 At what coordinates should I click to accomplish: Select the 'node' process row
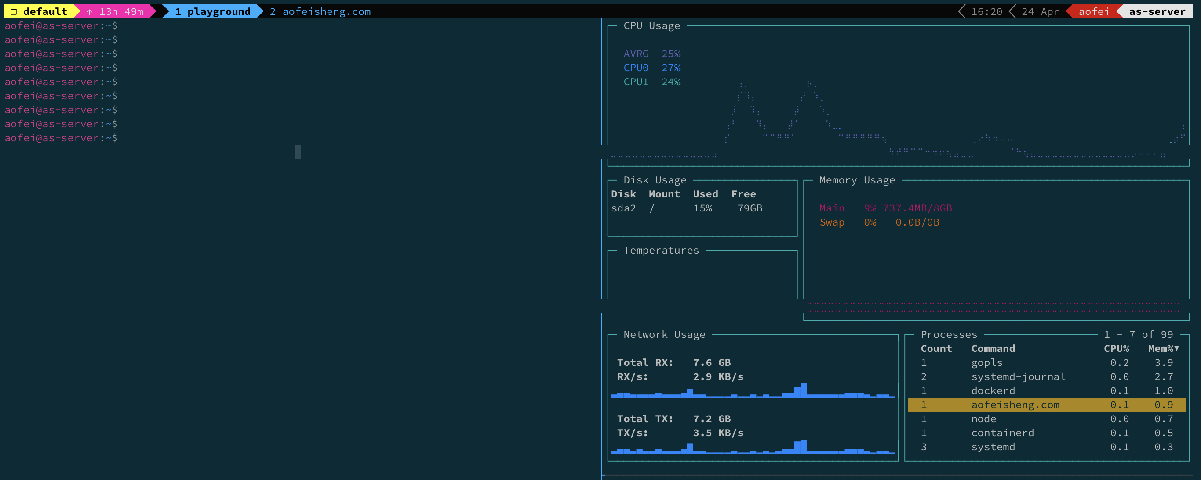pyautogui.click(x=1047, y=419)
